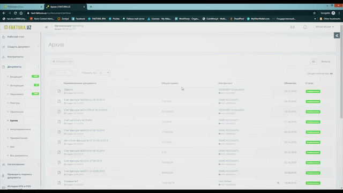Click document icon for Счет на оплату №123456
Screen dimensions: 343x193
[x=59, y=122]
